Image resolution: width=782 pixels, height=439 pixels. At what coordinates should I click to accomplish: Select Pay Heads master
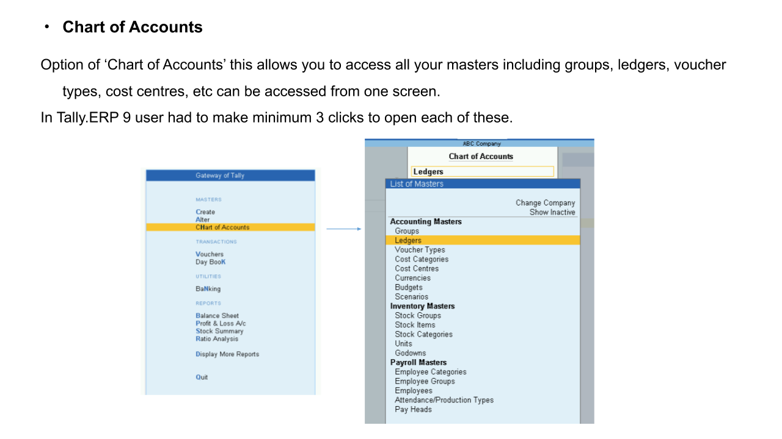click(x=413, y=410)
